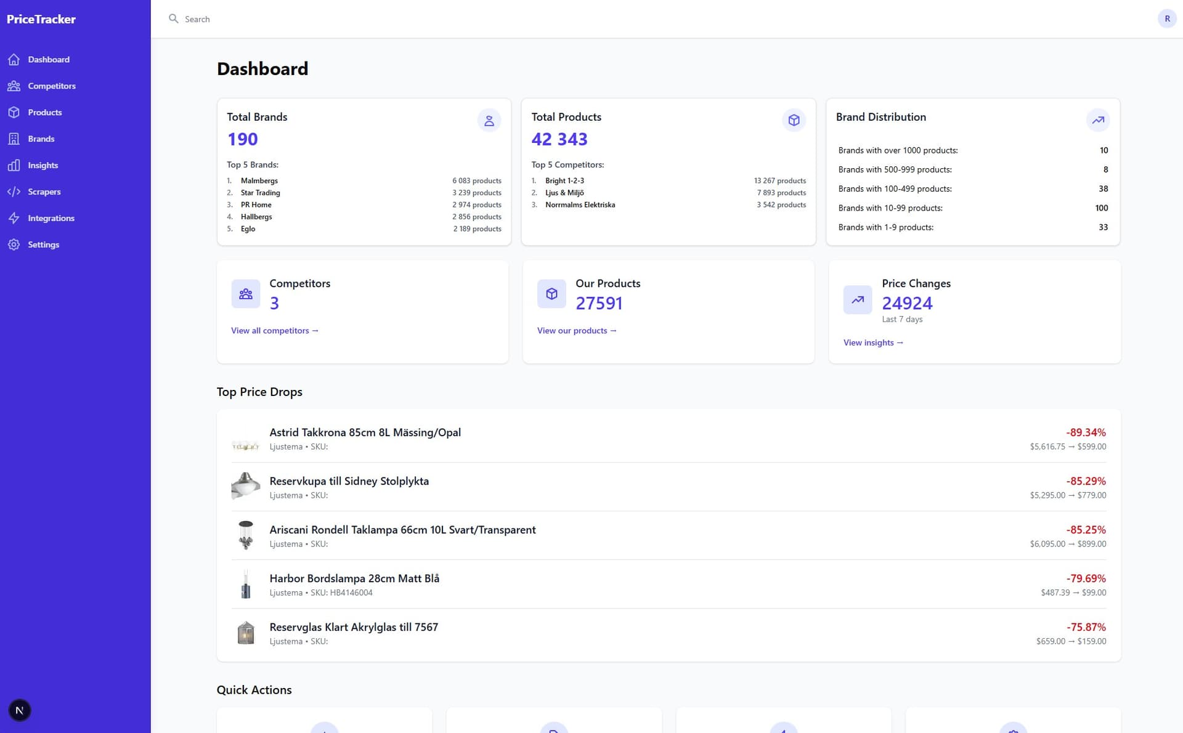Click the Total Brands person icon

click(489, 120)
